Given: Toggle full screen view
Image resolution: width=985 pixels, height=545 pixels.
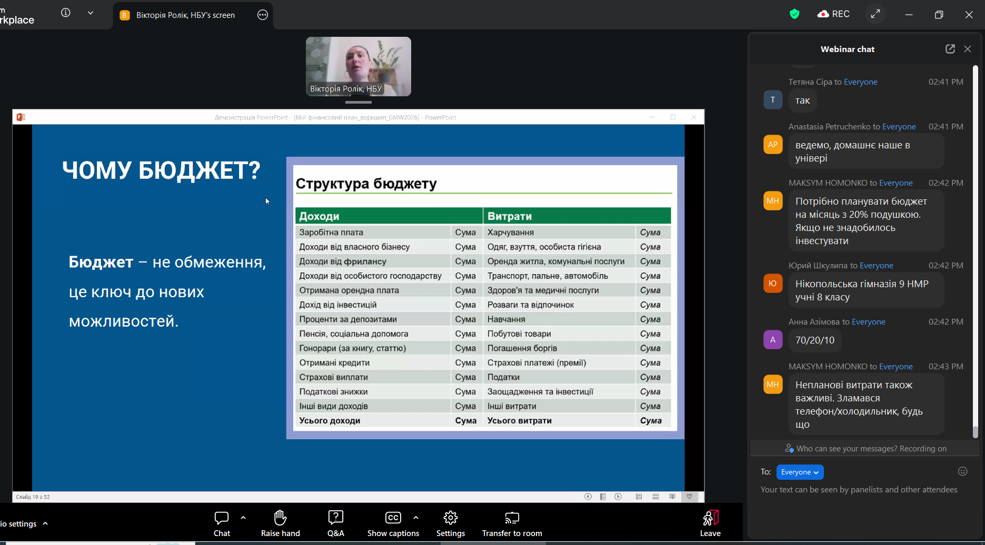Looking at the screenshot, I should (875, 14).
